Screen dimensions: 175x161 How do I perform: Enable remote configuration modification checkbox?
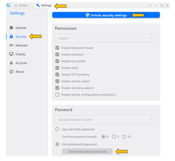[x=57, y=95]
